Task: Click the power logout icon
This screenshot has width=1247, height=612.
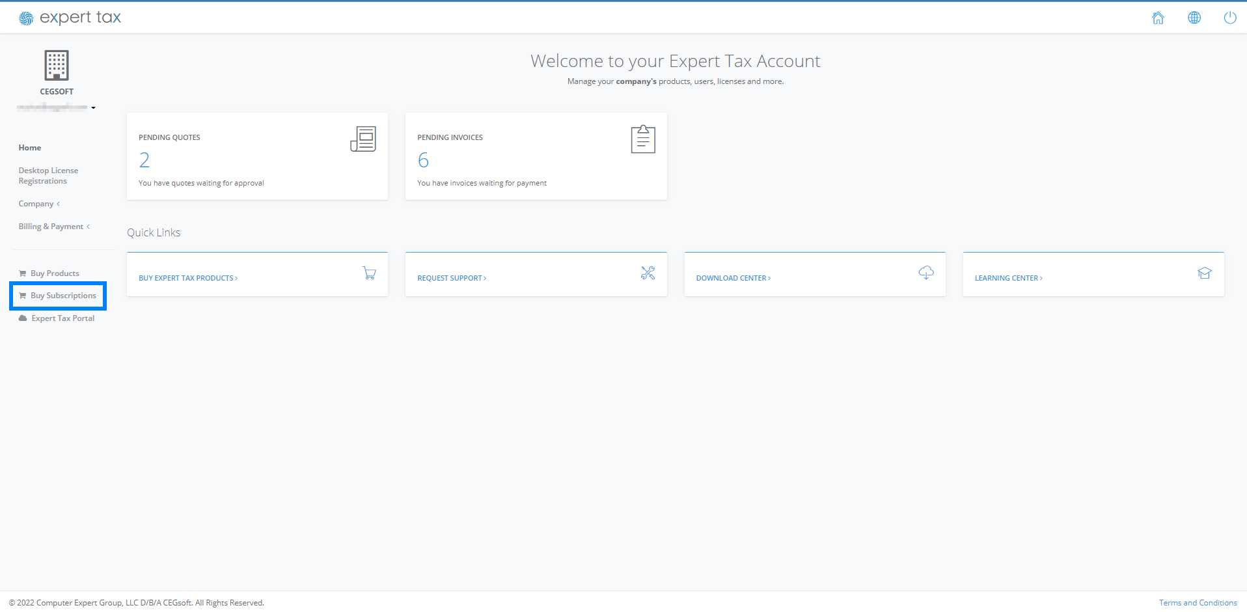Action: coord(1230,18)
